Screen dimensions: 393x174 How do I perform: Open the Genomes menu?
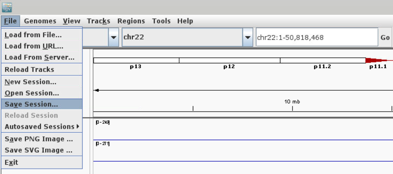click(x=40, y=21)
